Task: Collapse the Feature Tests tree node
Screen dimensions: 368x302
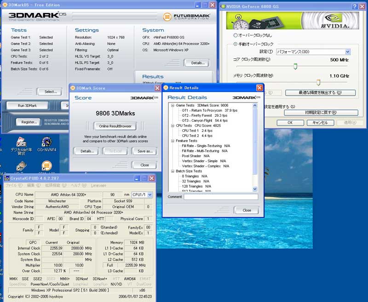Action: tap(172, 141)
